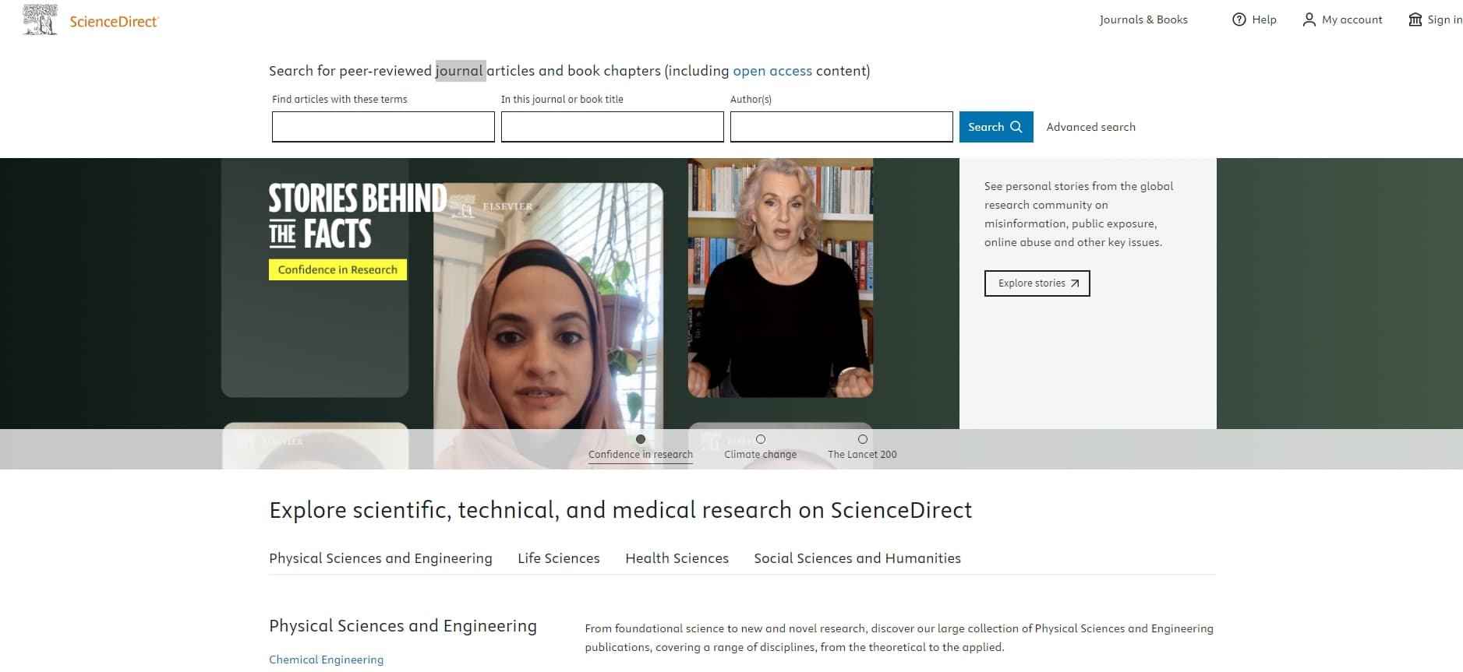Focus the Author(s) input field
Image resolution: width=1463 pixels, height=672 pixels.
pos(842,127)
